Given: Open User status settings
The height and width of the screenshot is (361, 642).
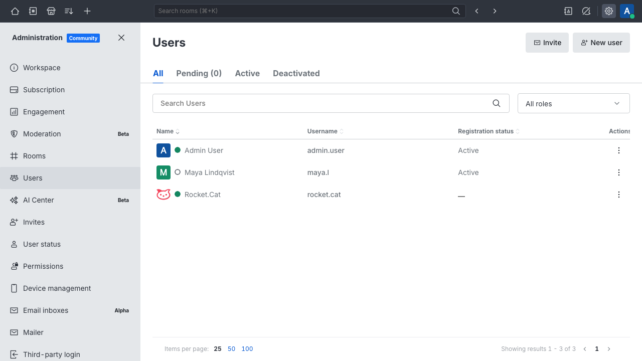Looking at the screenshot, I should (70, 244).
